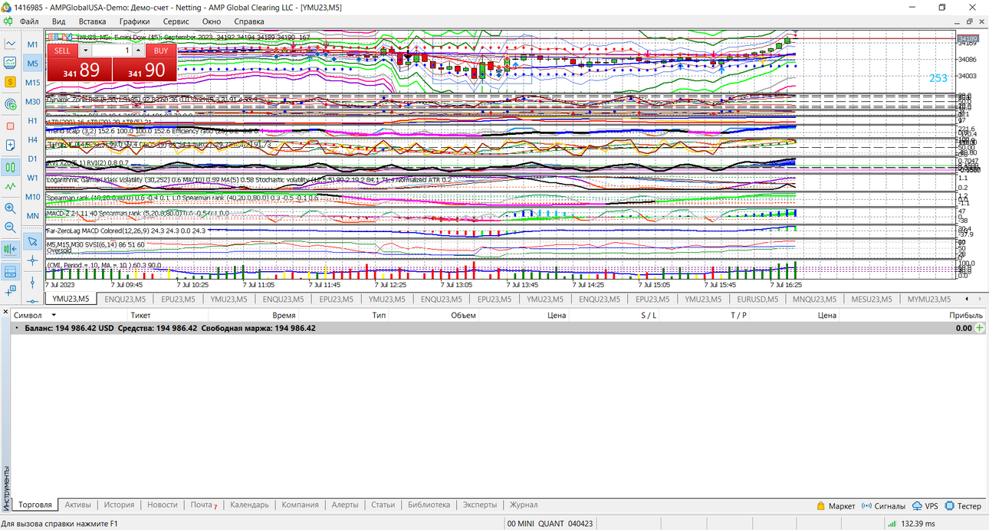Viewport: 989px width, 530px height.
Task: Switch to D1 timeframe
Action: click(x=32, y=159)
